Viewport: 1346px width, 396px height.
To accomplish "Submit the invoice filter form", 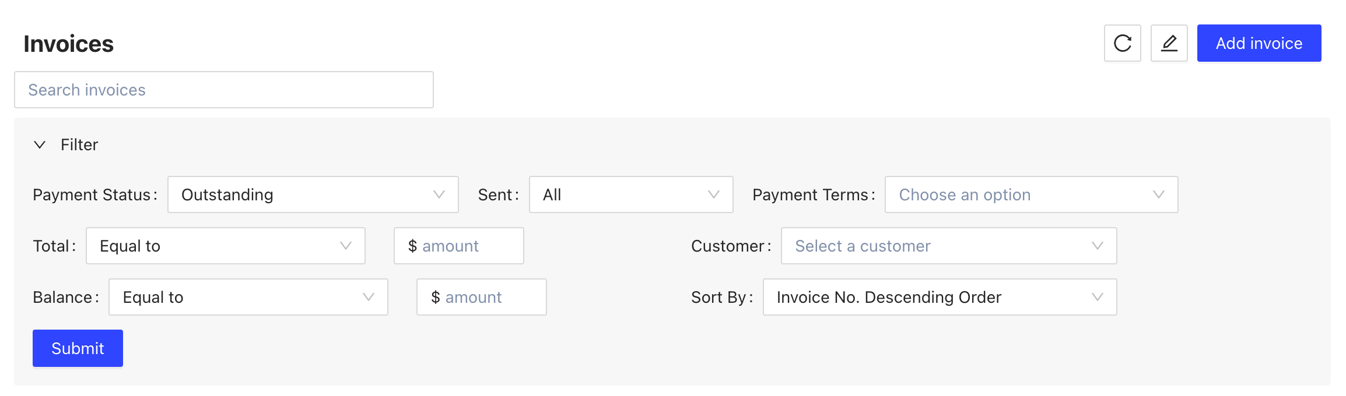I will [x=78, y=348].
